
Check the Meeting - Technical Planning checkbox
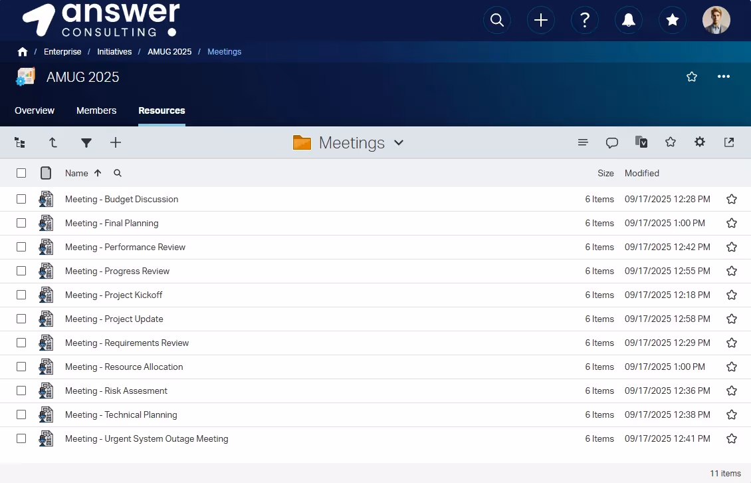tap(21, 414)
